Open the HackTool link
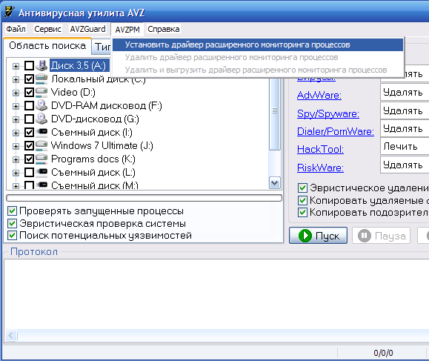Viewport: 429px width, 361px height. click(320, 149)
